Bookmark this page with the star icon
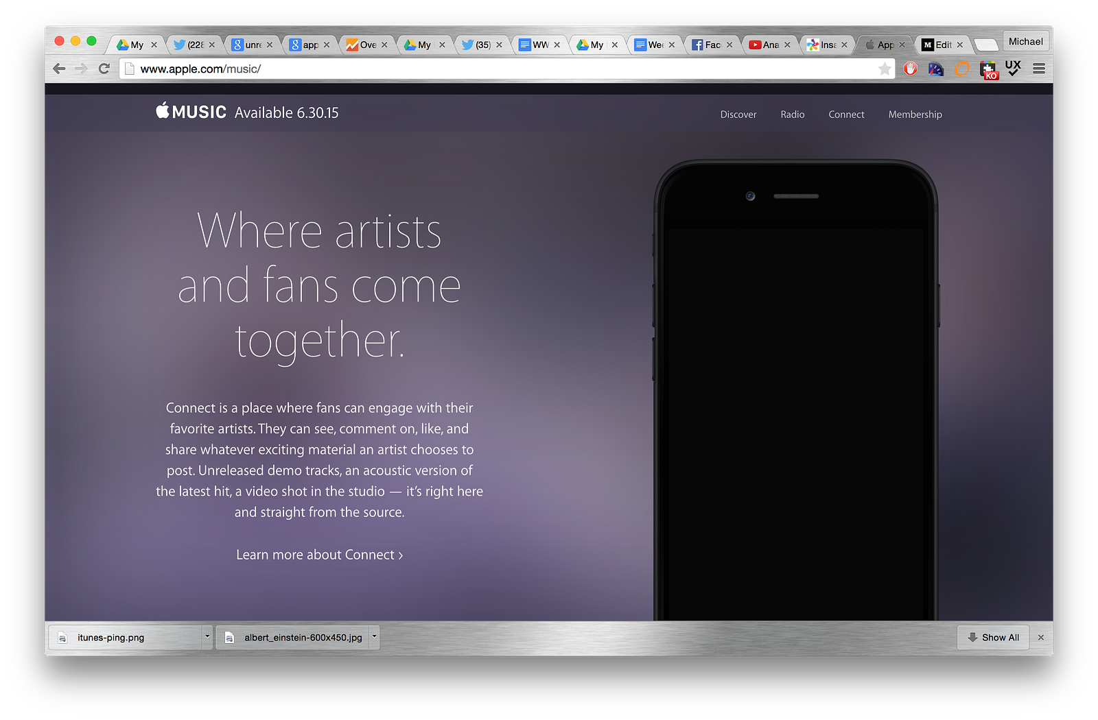Image resolution: width=1098 pixels, height=720 pixels. point(885,69)
